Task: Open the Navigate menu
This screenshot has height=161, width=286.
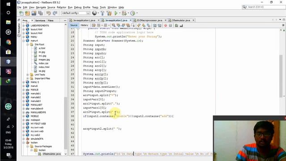Action: coord(41,7)
